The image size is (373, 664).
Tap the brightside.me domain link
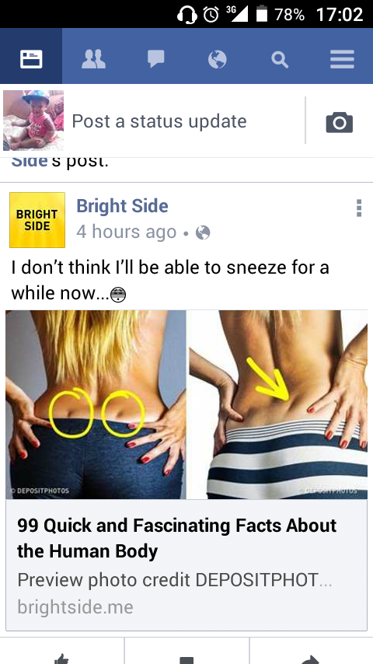click(75, 606)
